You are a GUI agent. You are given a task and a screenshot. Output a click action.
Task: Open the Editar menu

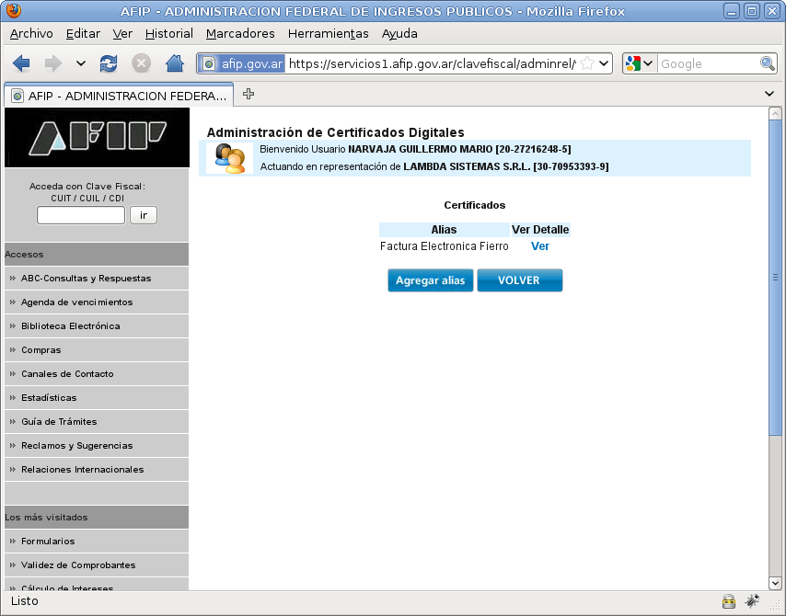pyautogui.click(x=83, y=33)
